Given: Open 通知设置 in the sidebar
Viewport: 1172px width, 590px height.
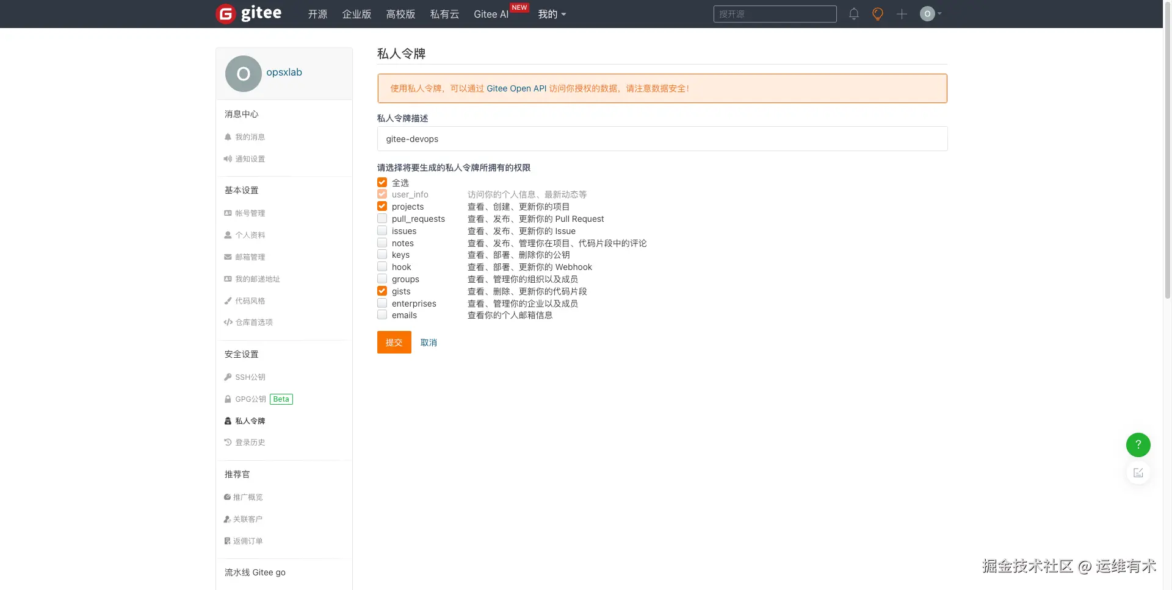Looking at the screenshot, I should 250,159.
